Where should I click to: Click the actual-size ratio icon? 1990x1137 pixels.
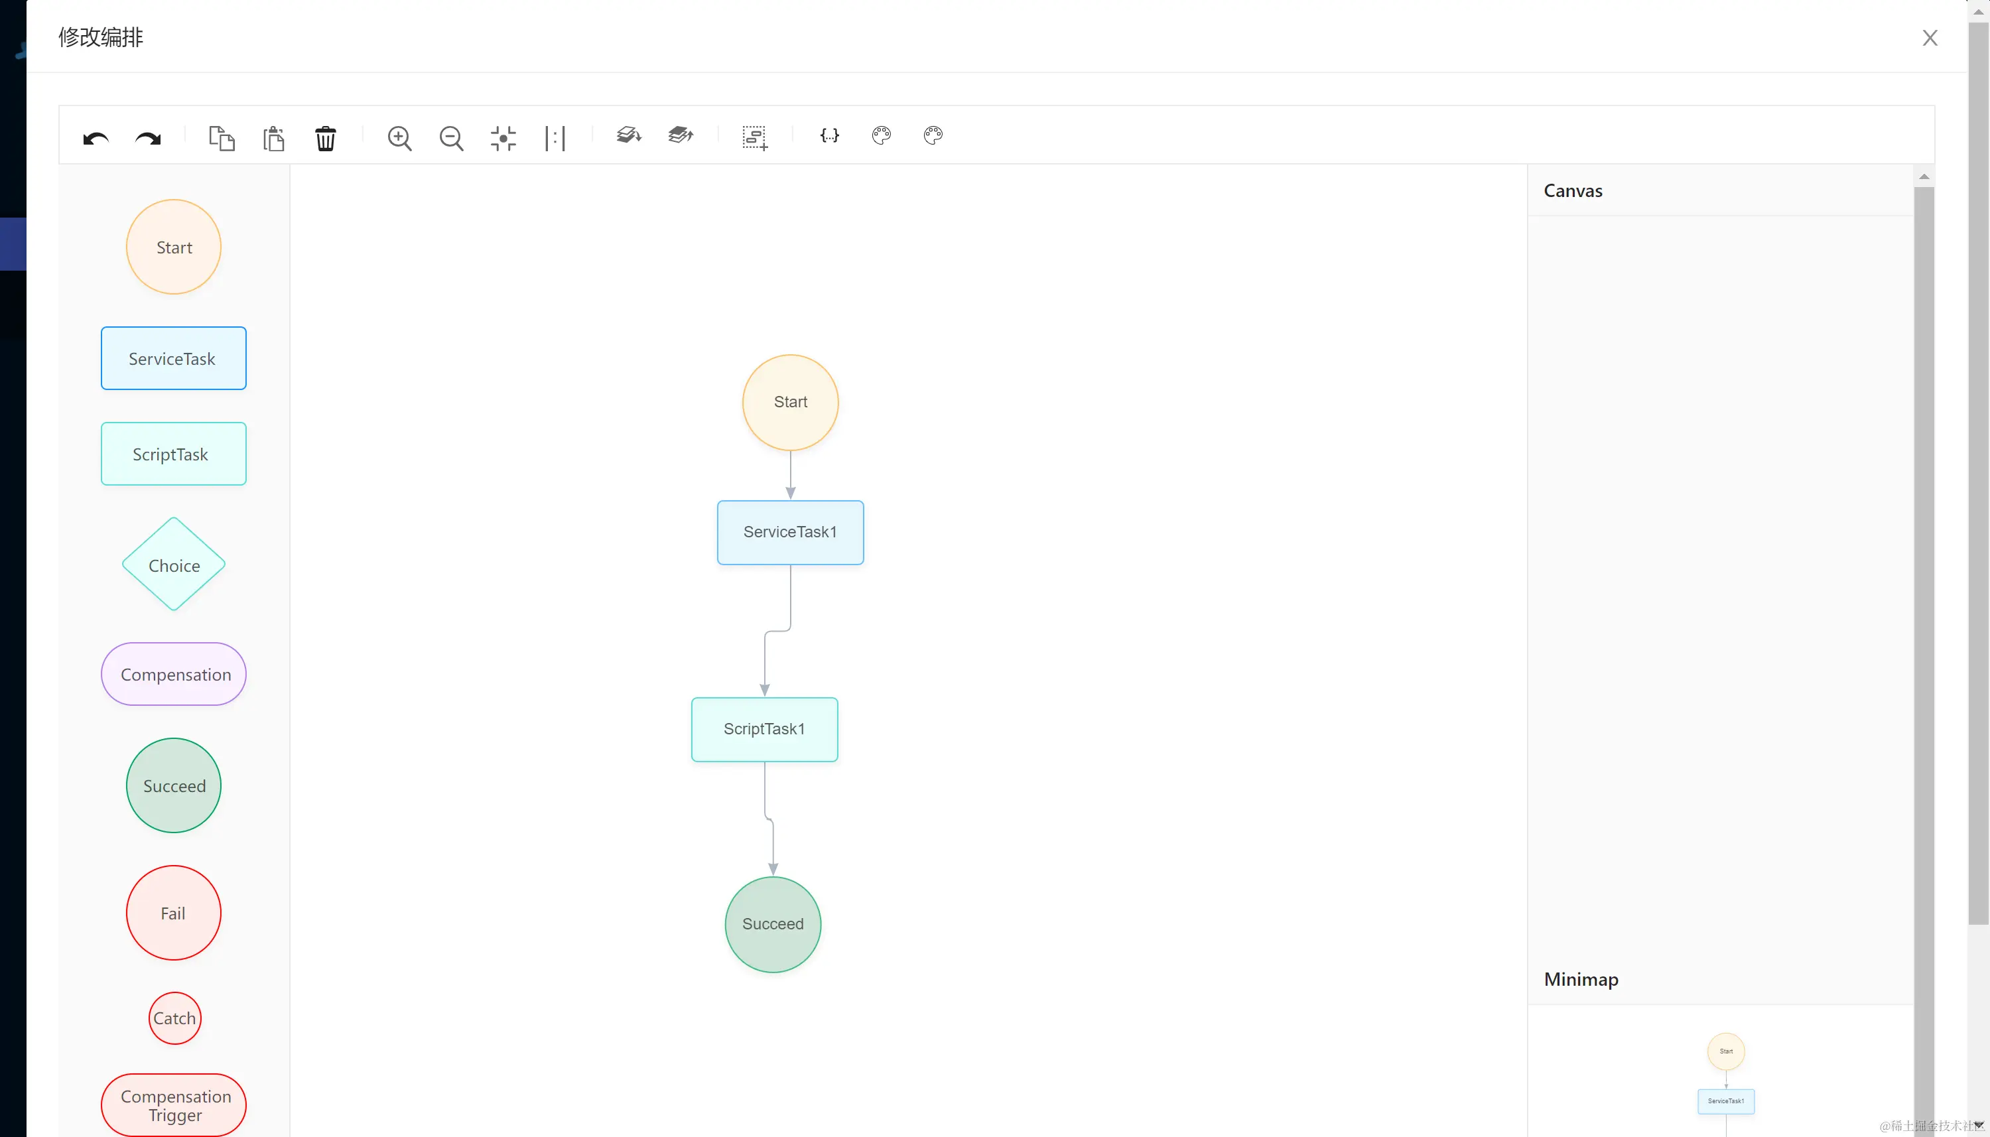(x=555, y=138)
